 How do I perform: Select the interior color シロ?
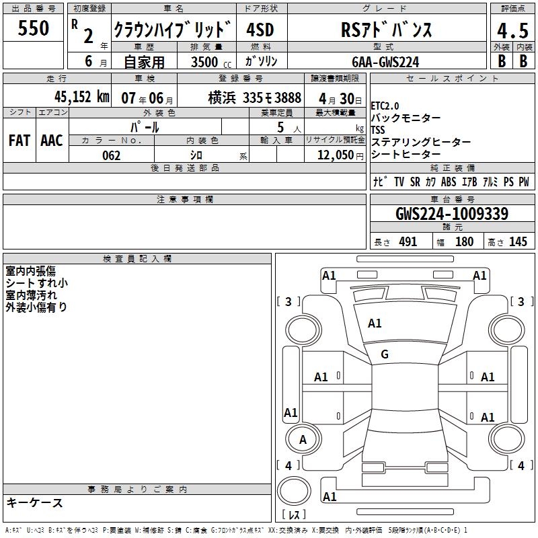pyautogui.click(x=196, y=155)
